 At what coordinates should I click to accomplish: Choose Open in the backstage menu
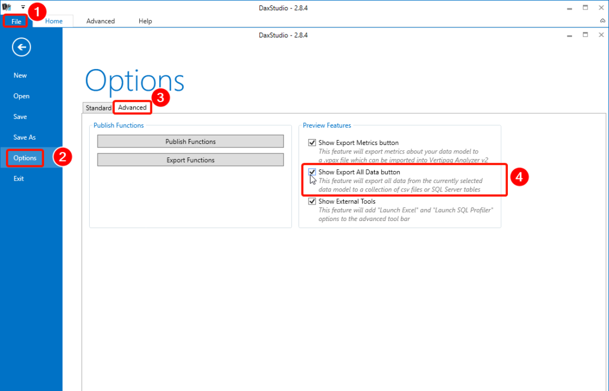tap(21, 96)
